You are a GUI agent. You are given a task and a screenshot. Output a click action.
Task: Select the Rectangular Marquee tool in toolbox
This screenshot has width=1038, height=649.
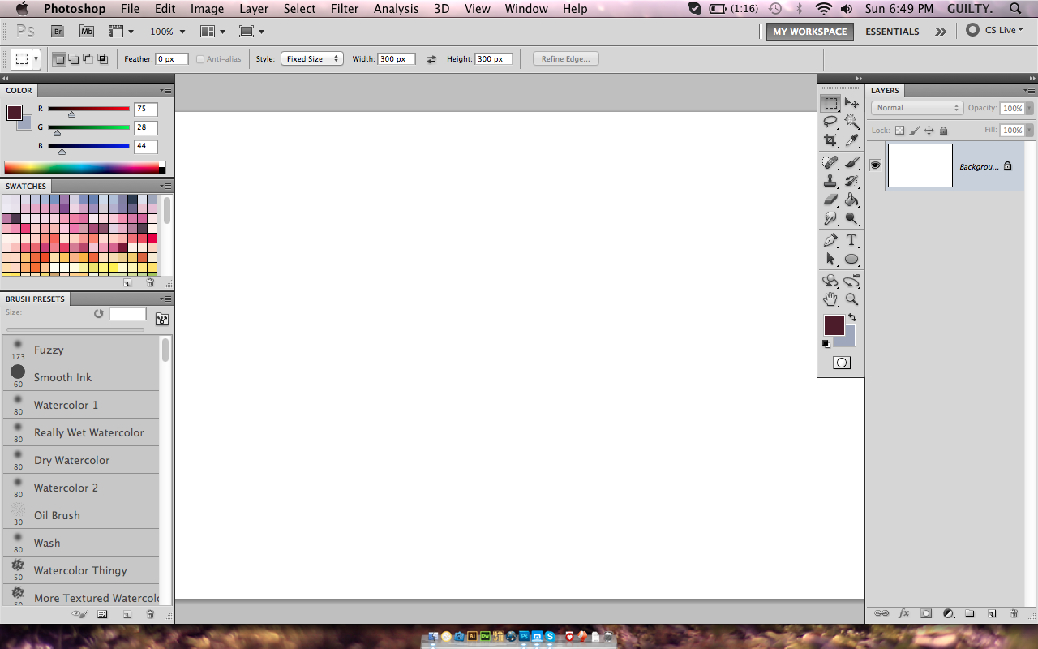[x=830, y=103]
